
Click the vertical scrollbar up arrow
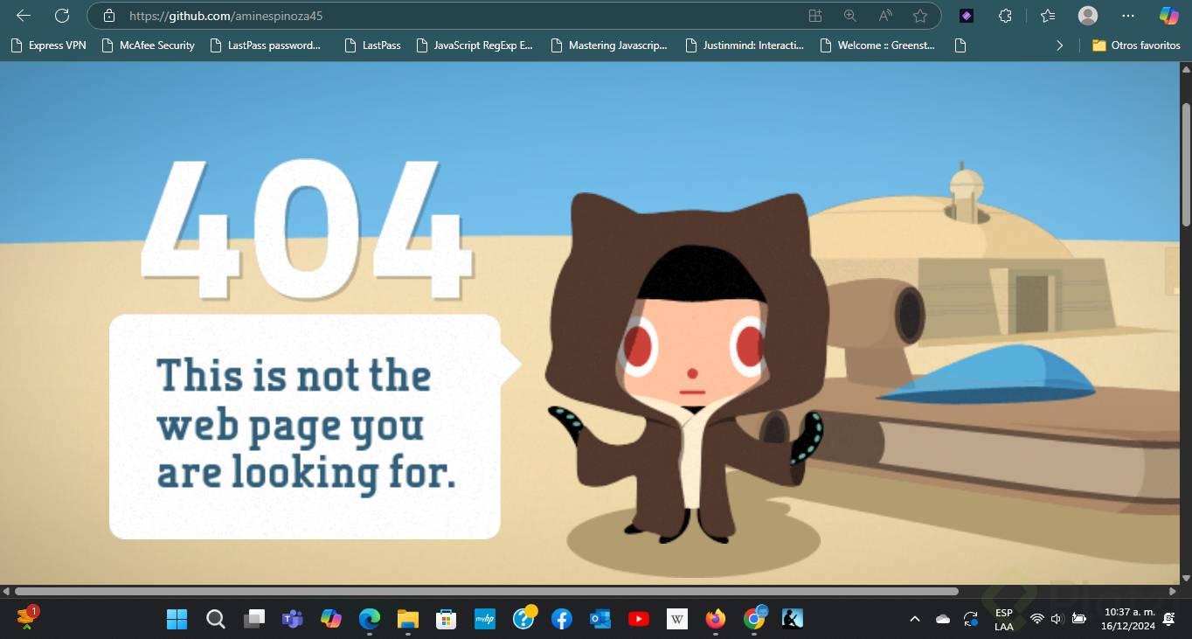pos(1186,68)
